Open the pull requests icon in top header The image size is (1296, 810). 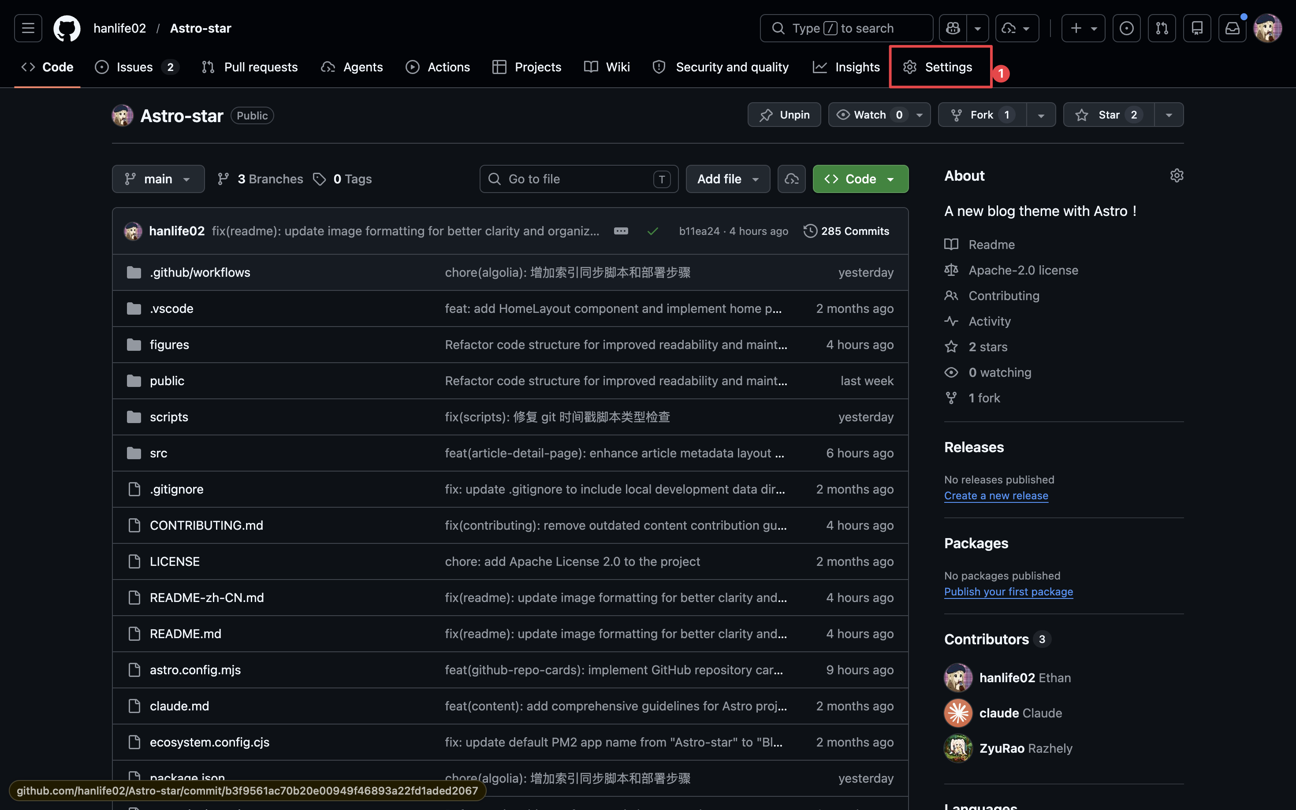(x=1162, y=28)
